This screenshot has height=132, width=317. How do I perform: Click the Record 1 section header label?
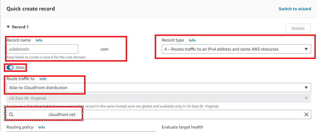click(20, 27)
